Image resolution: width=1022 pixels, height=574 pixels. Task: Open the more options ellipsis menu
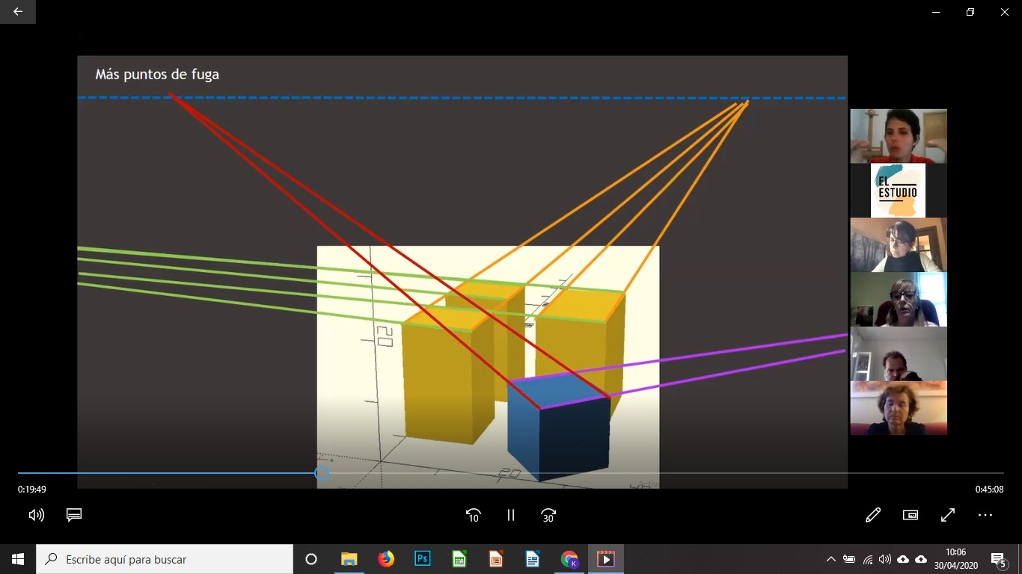click(985, 515)
